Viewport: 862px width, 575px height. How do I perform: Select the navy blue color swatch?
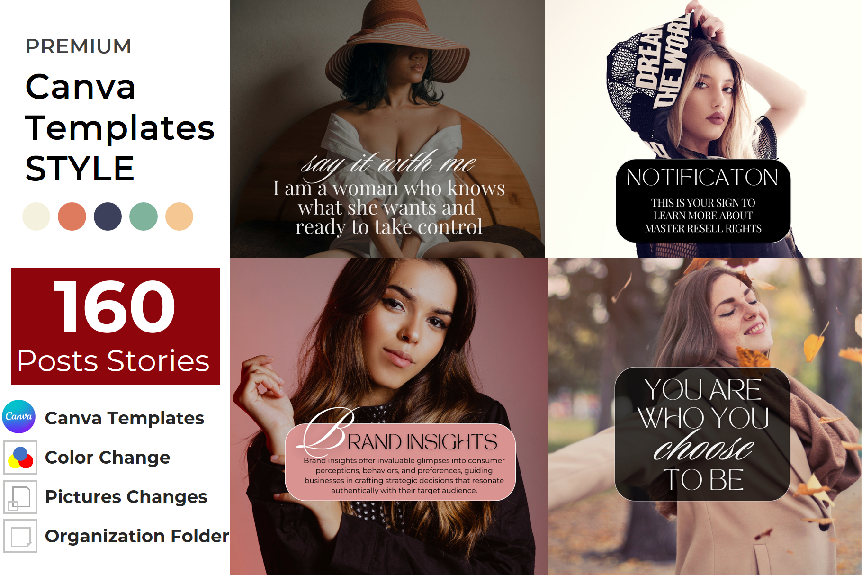click(108, 216)
